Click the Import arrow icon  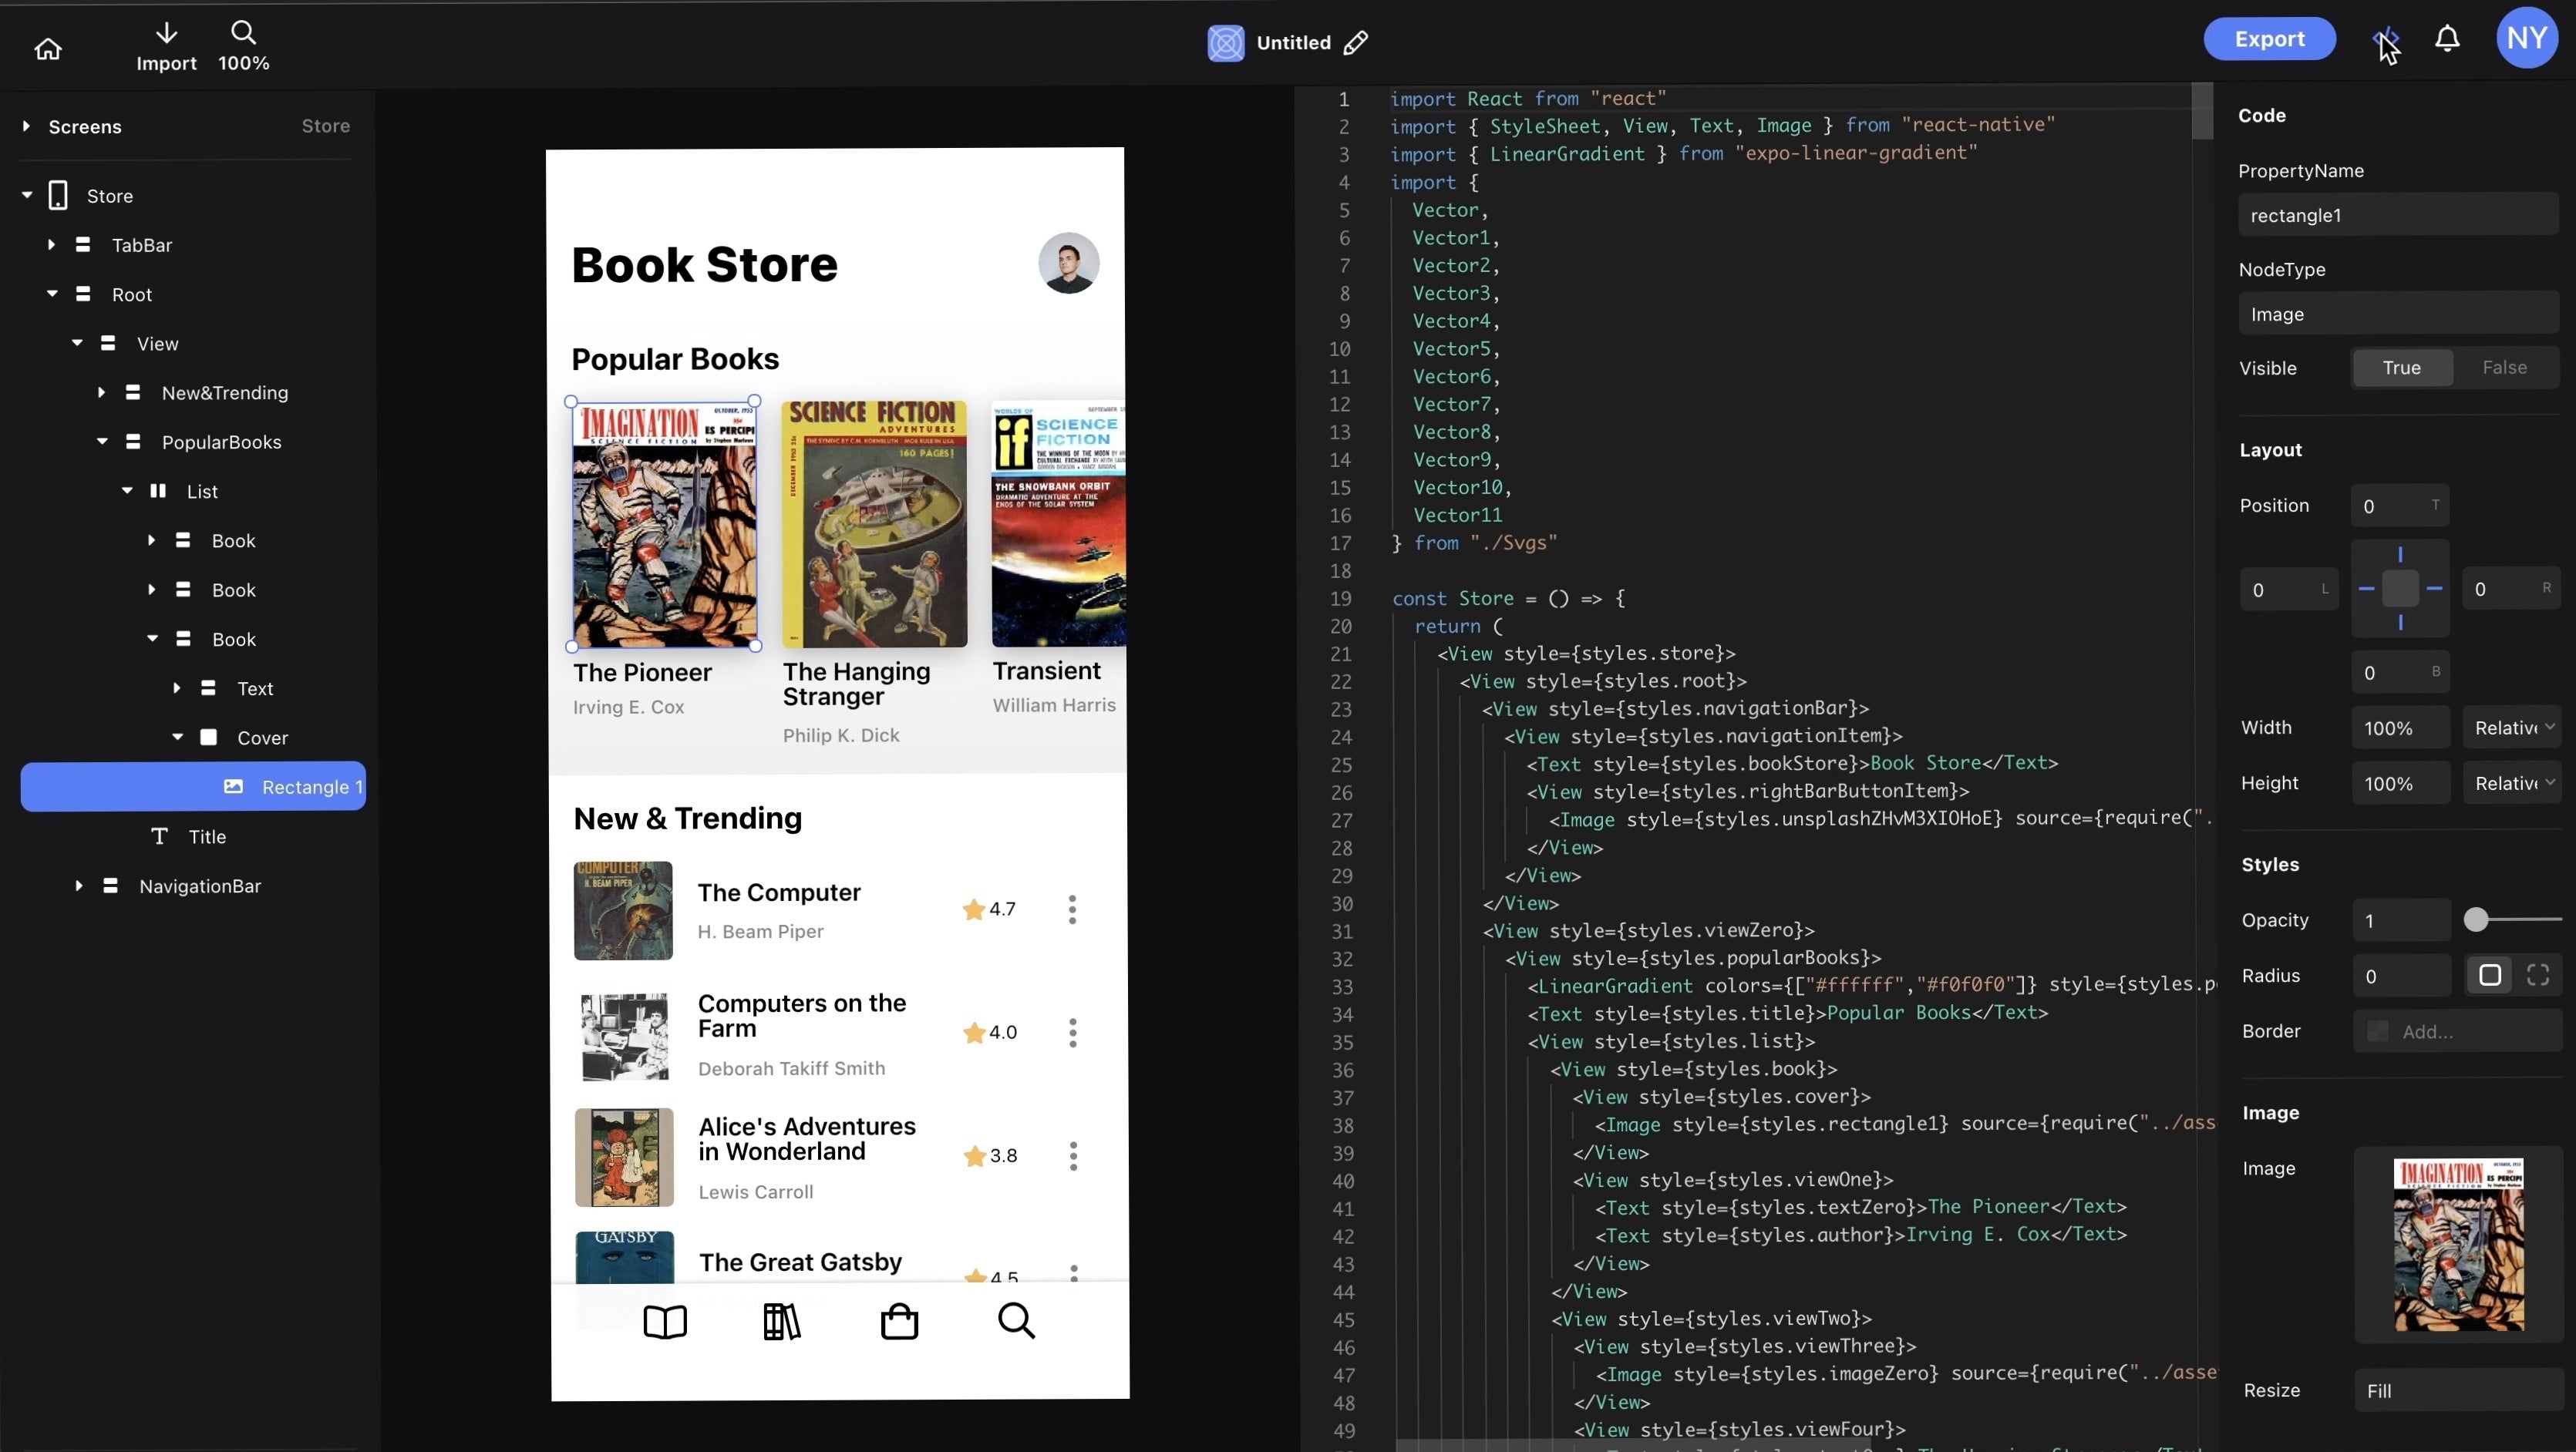pyautogui.click(x=166, y=33)
